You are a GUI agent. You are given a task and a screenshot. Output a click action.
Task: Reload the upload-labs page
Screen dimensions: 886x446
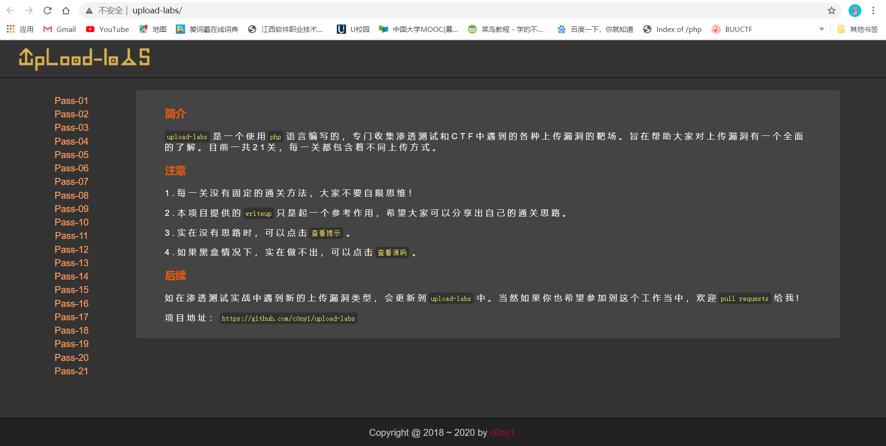click(47, 10)
